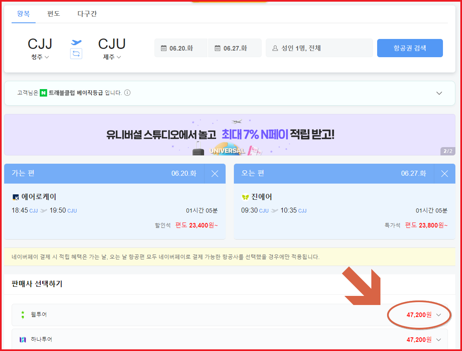Switch to the 편도 one-way tab
This screenshot has height=351, width=462.
(53, 14)
